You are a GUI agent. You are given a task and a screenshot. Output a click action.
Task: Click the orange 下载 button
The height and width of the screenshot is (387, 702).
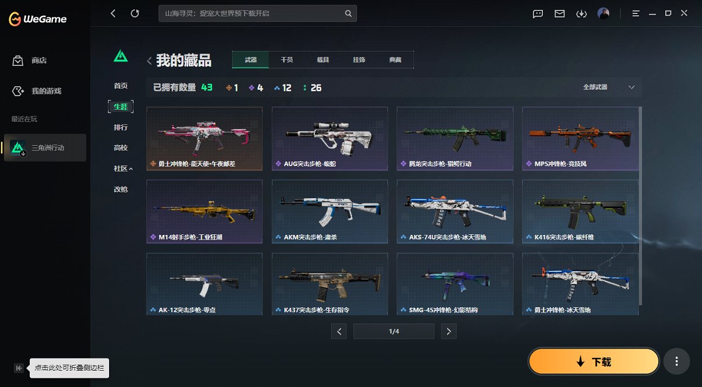point(594,361)
